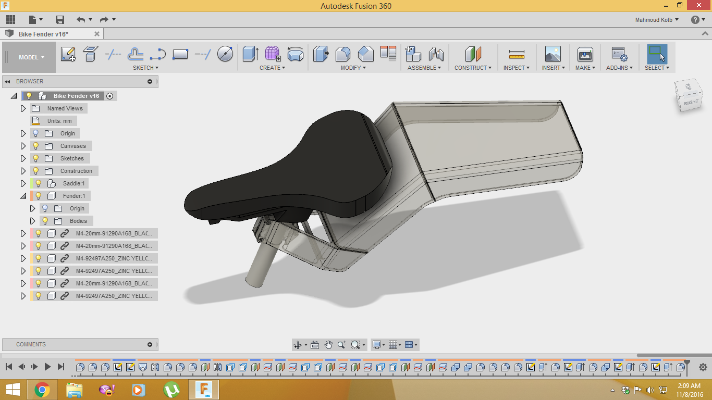Toggle visibility bulb of Construction folder
The width and height of the screenshot is (712, 400).
pyautogui.click(x=36, y=171)
